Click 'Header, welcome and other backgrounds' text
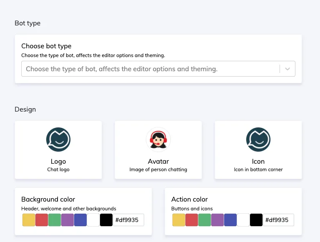 click(69, 209)
